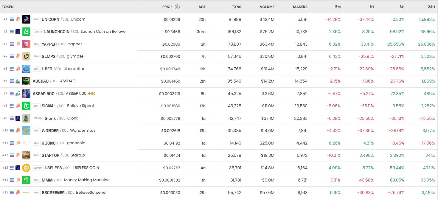Sort by the 5M change column header

338,7
